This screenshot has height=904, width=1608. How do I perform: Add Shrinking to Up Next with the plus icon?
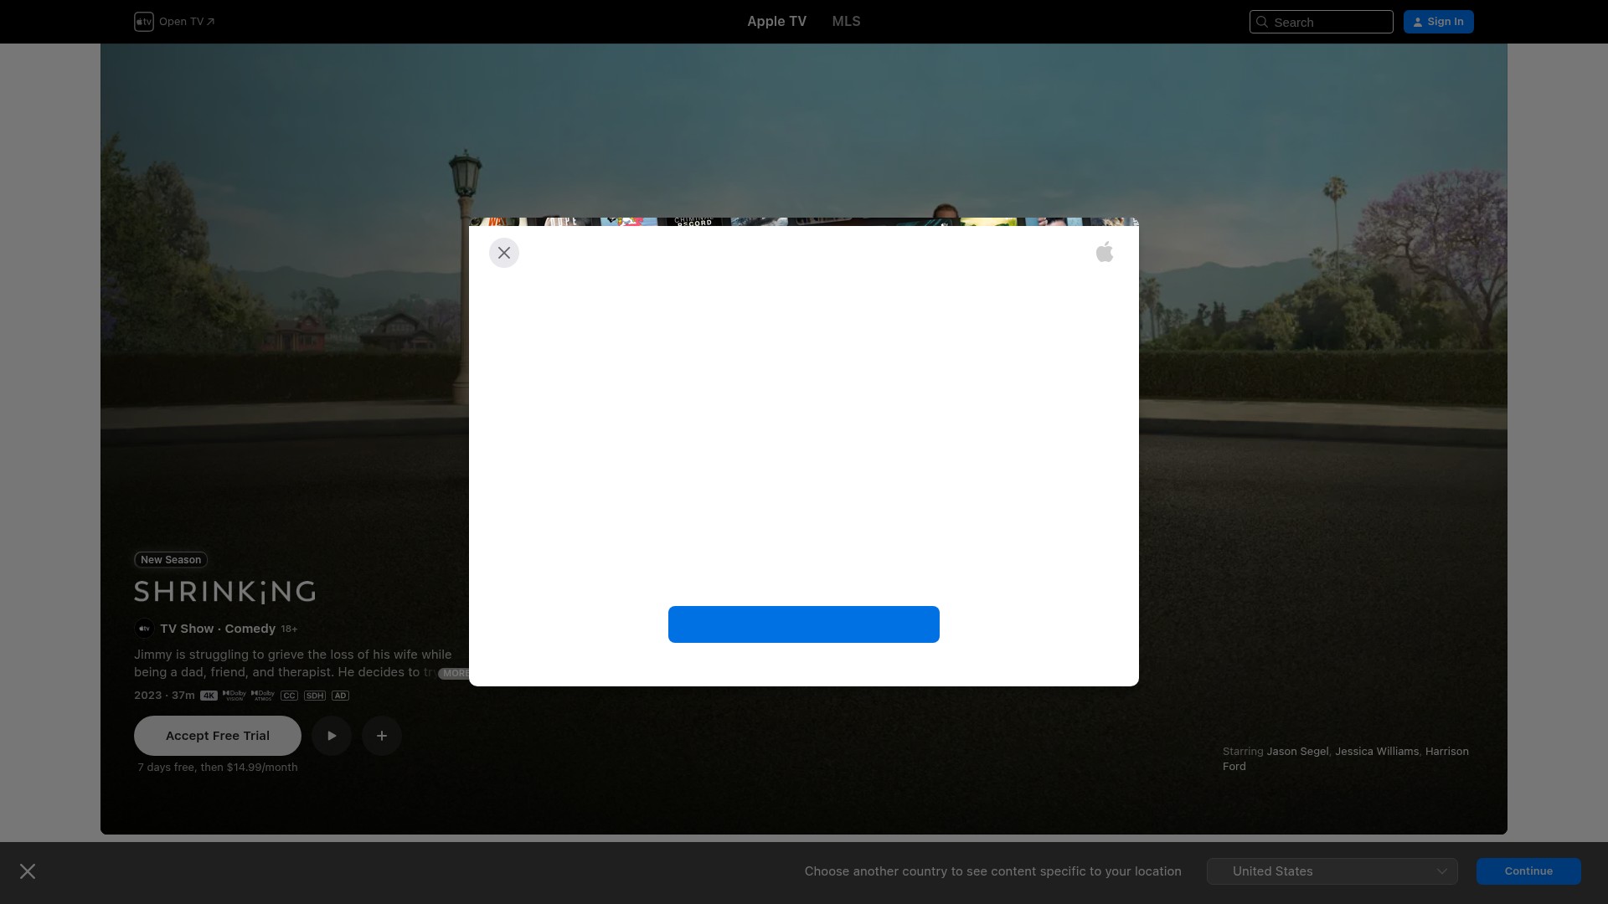382,736
